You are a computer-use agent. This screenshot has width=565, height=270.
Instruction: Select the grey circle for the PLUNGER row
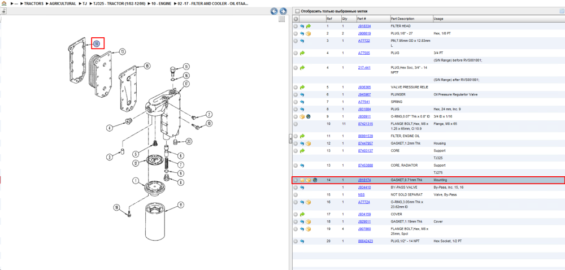[x=295, y=95]
